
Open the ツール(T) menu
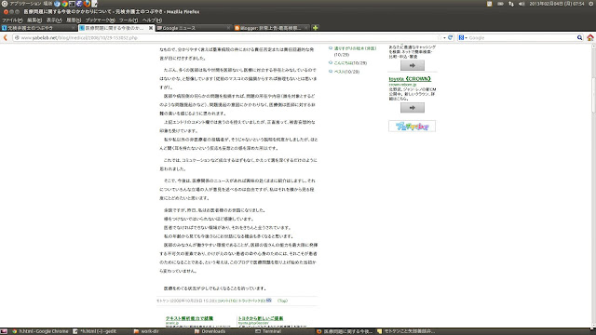129,20
